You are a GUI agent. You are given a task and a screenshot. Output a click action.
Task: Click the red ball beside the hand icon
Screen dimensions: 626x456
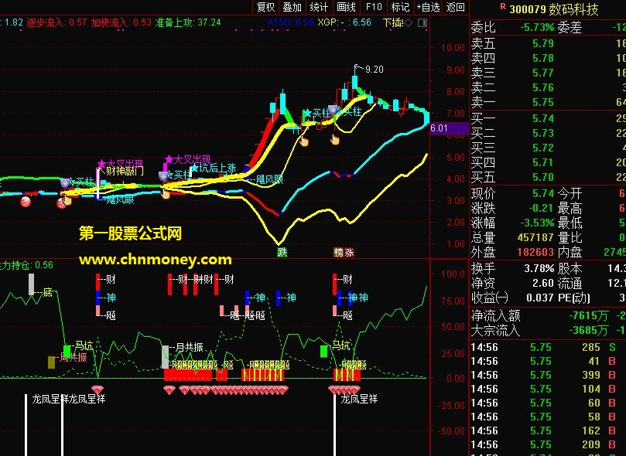tap(61, 203)
